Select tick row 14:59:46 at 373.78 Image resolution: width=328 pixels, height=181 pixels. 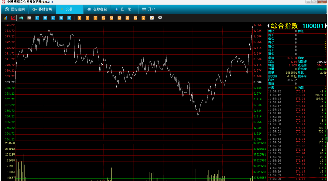point(297,102)
